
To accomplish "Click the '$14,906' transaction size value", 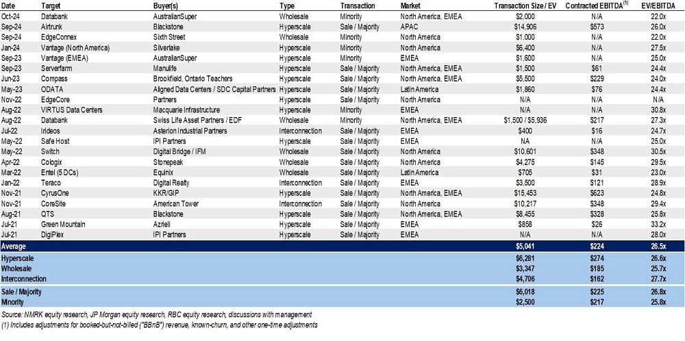I will [526, 27].
